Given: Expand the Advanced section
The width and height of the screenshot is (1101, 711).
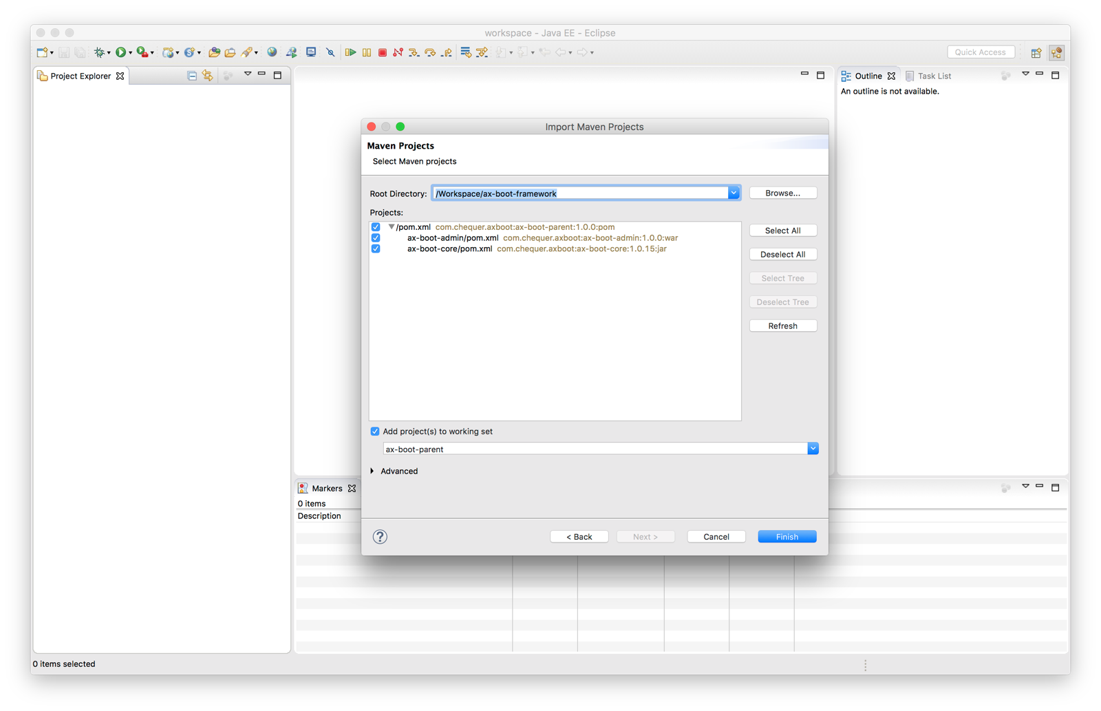Looking at the screenshot, I should (x=372, y=471).
